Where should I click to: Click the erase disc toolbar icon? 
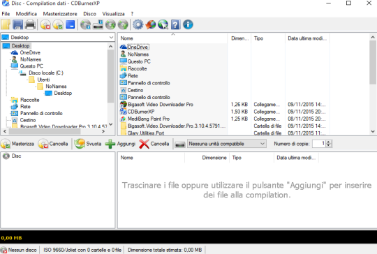click(45, 24)
